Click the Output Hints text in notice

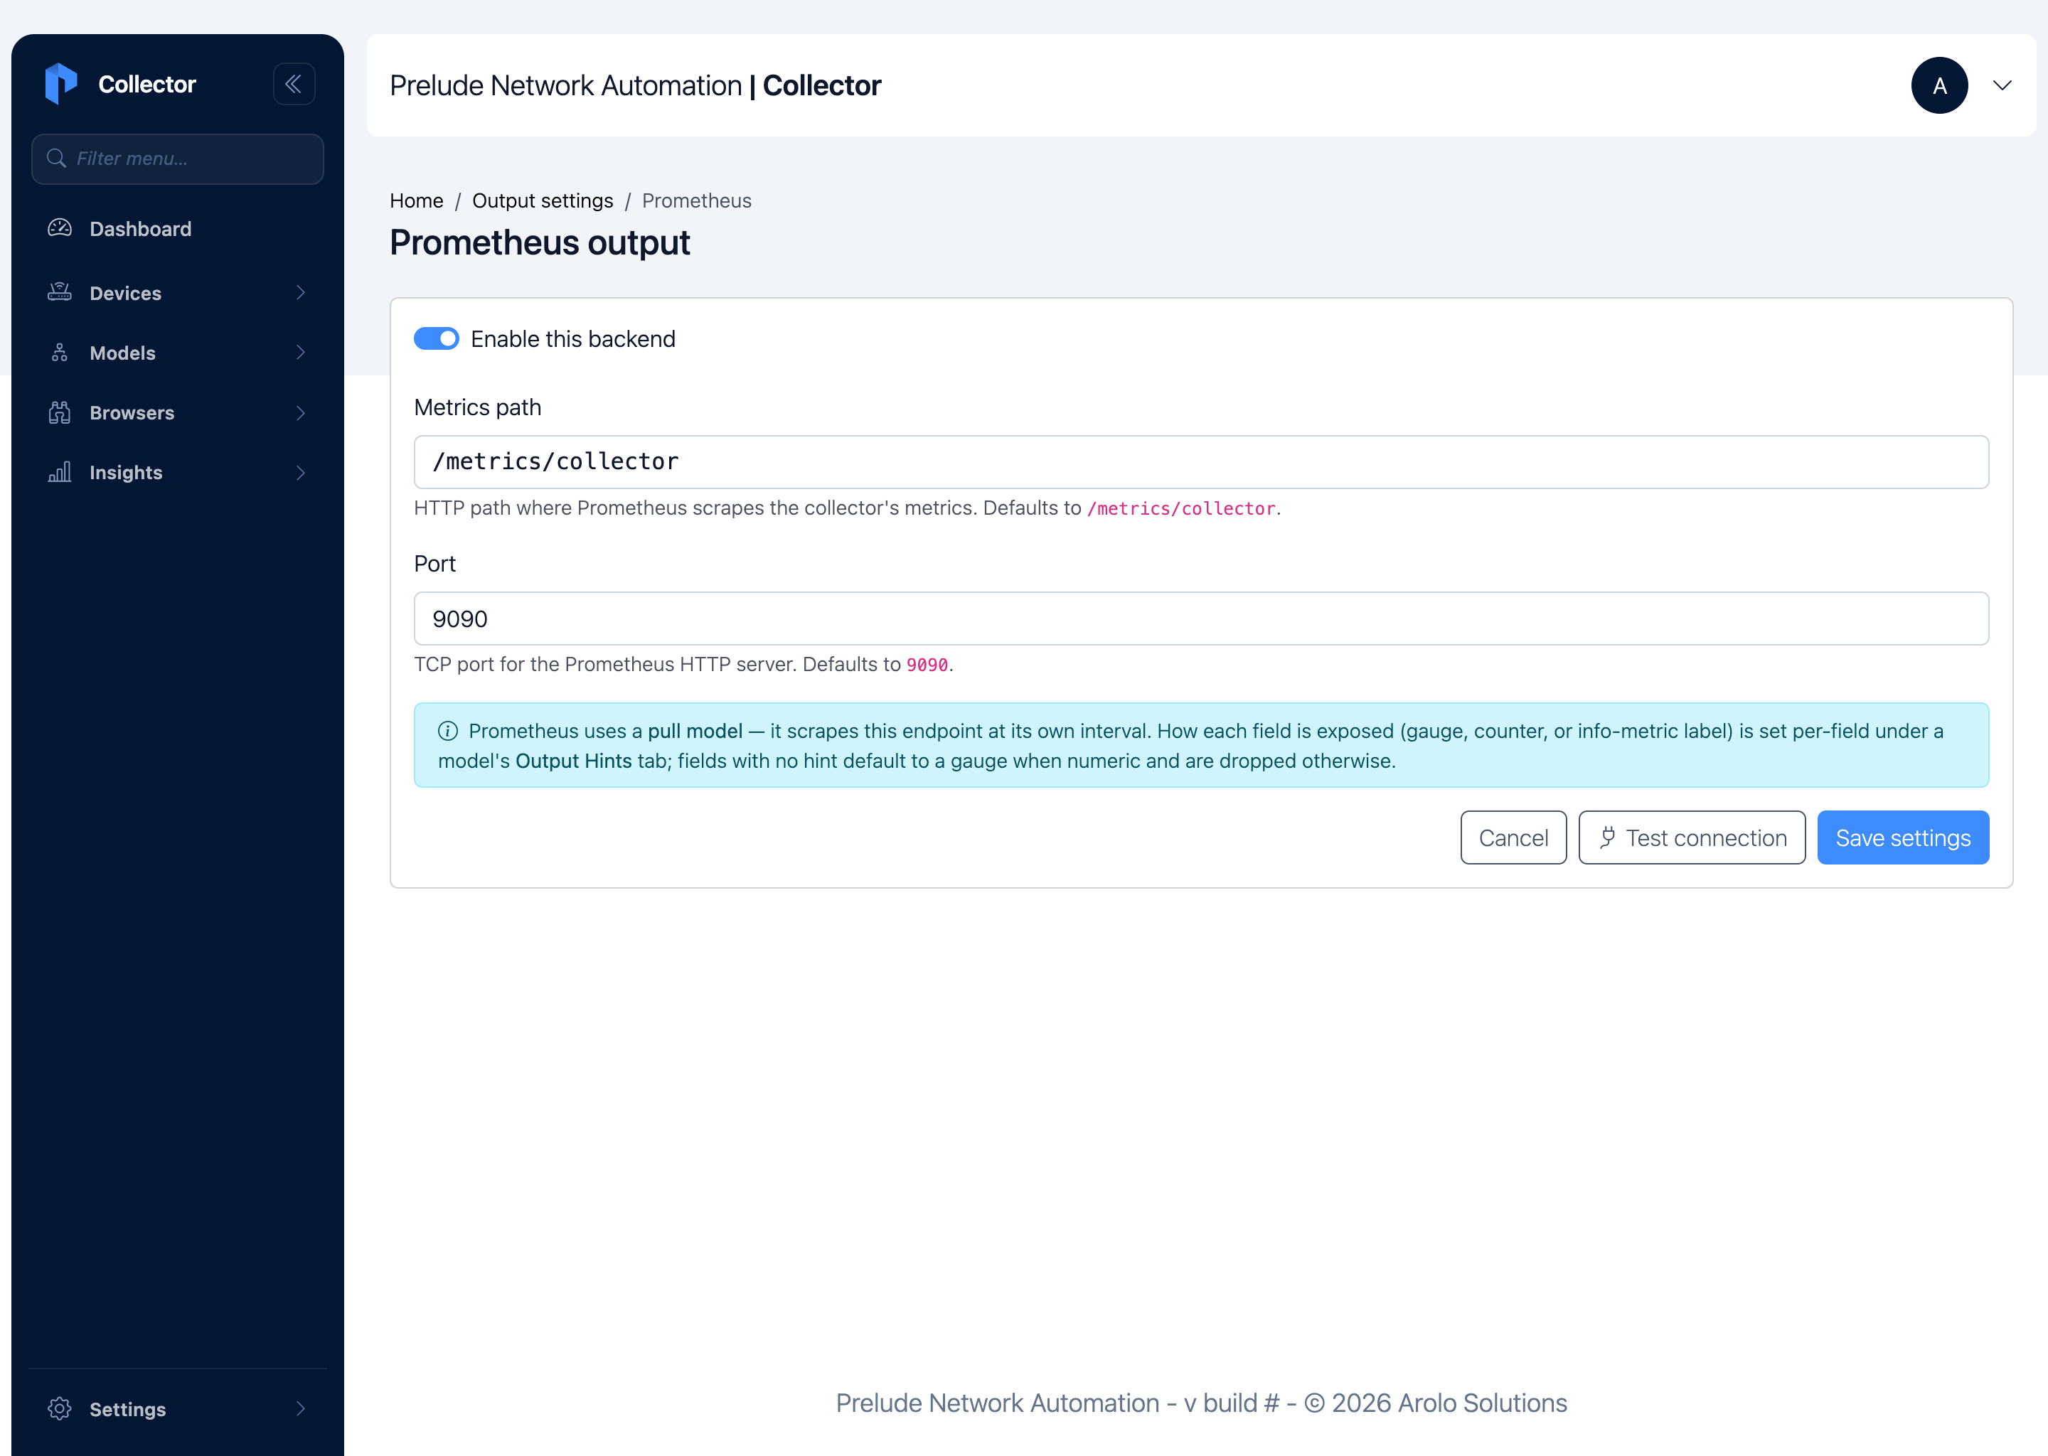(x=574, y=761)
